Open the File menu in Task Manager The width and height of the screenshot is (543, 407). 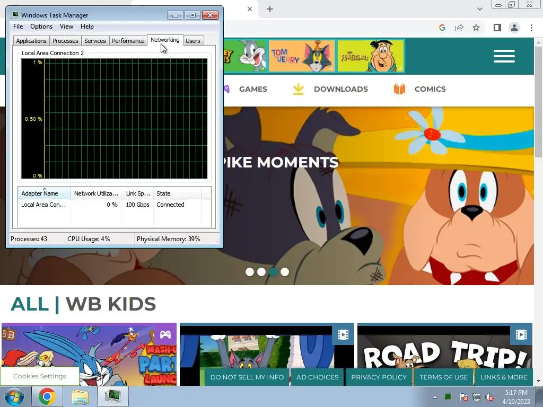point(18,26)
